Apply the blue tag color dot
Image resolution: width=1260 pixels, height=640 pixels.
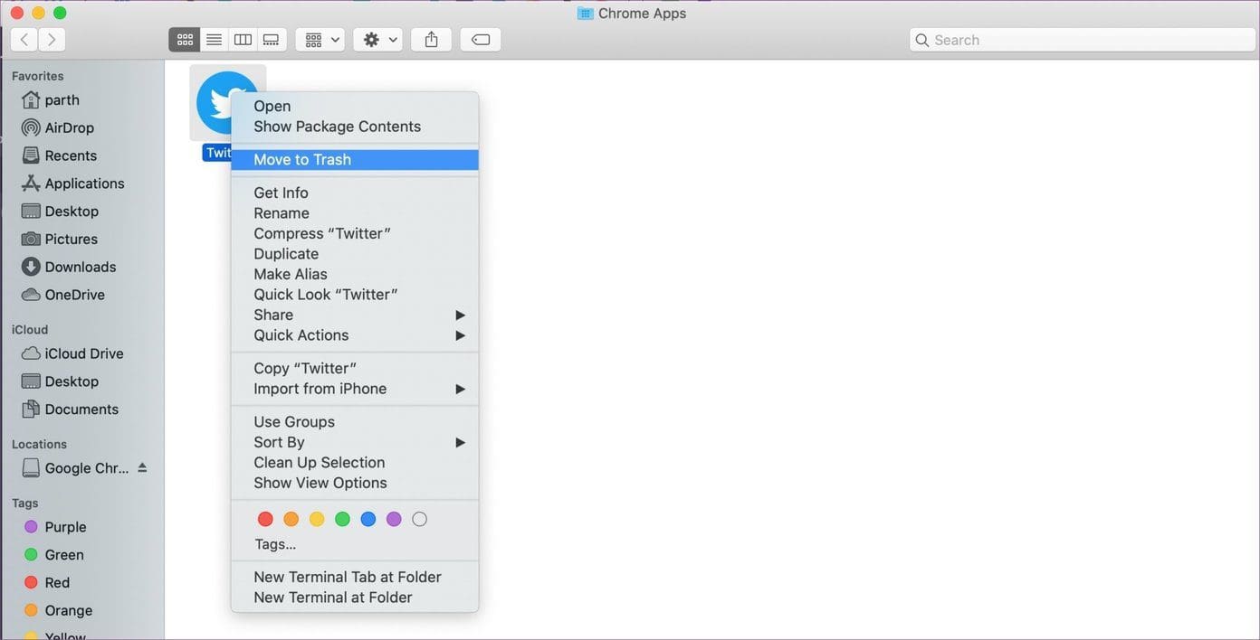pos(367,519)
